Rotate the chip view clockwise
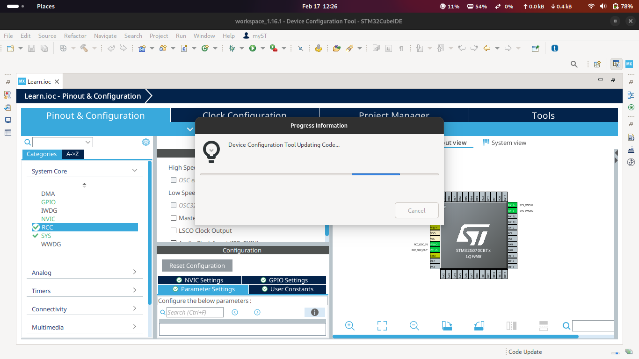This screenshot has height=359, width=639. click(x=446, y=325)
